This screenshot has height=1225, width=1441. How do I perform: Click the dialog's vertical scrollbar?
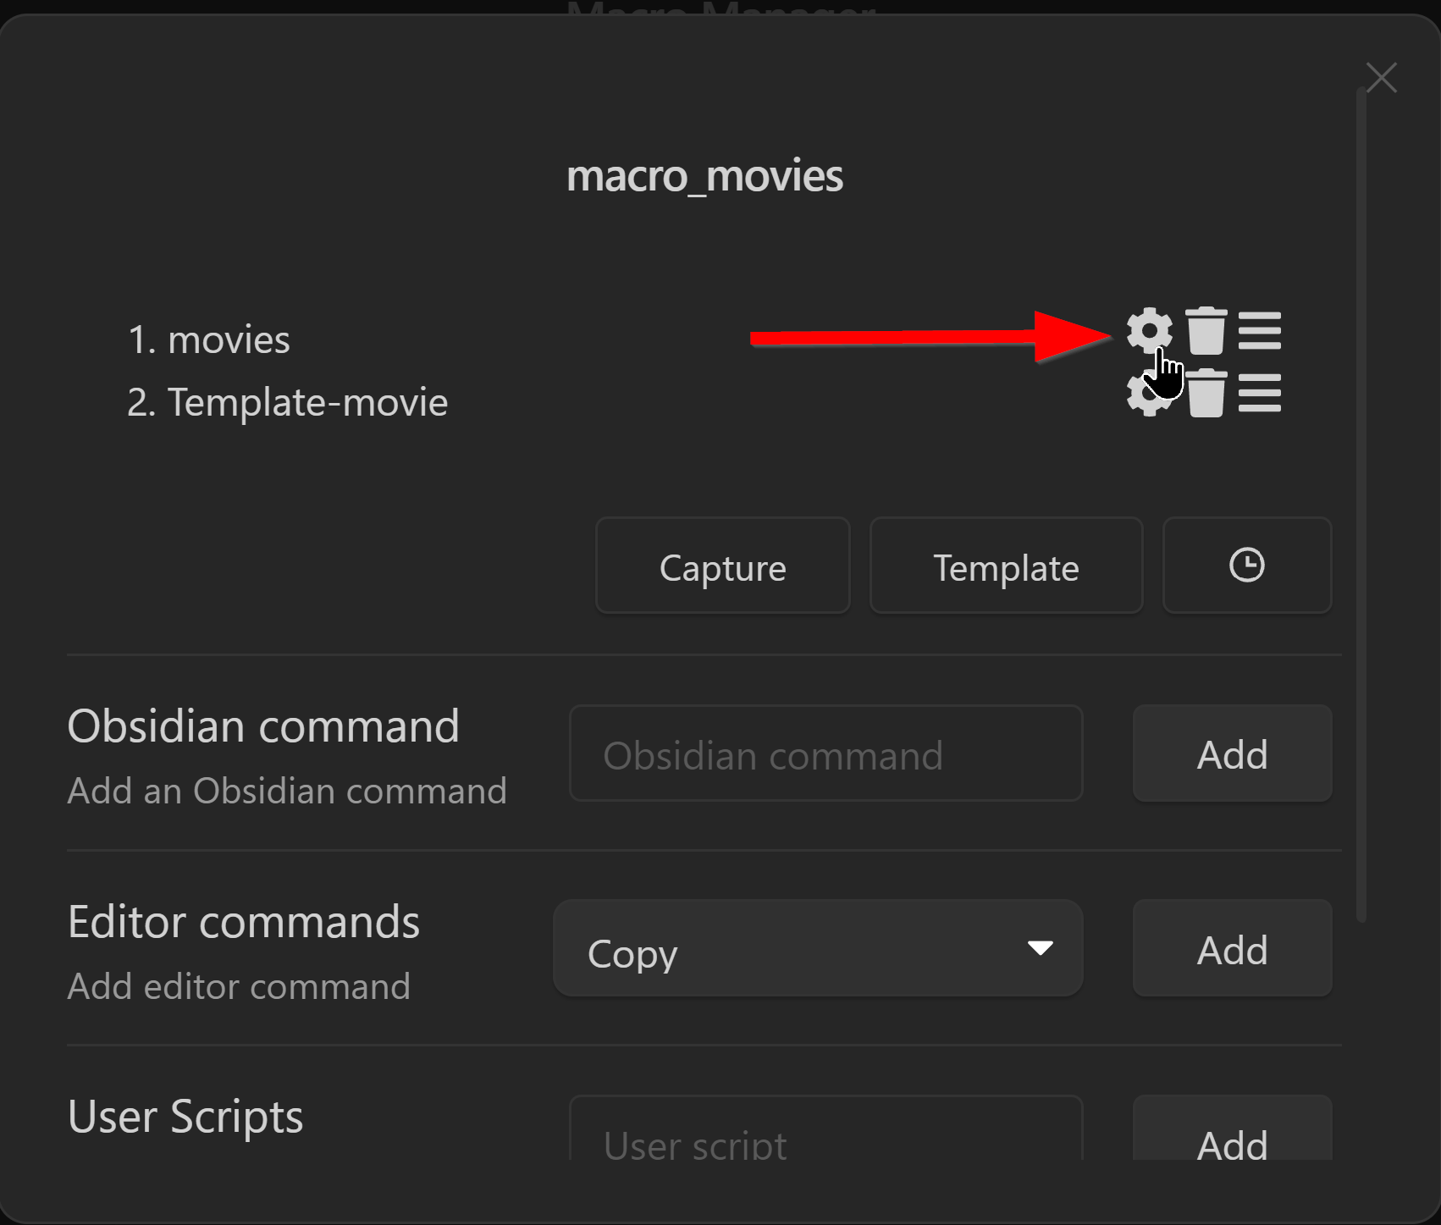(x=1361, y=504)
